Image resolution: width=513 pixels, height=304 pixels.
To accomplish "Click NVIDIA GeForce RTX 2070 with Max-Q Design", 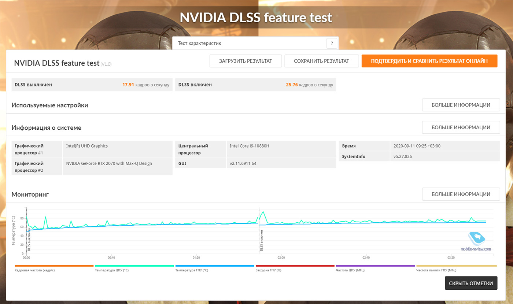I will 109,163.
